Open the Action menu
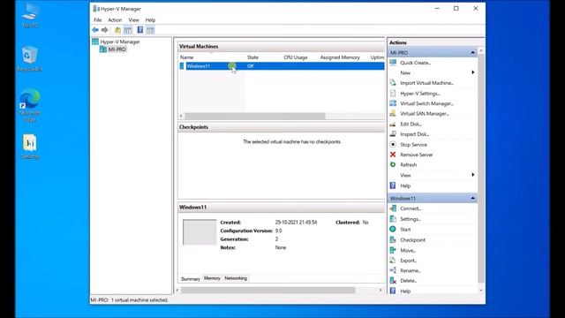 pyautogui.click(x=115, y=20)
